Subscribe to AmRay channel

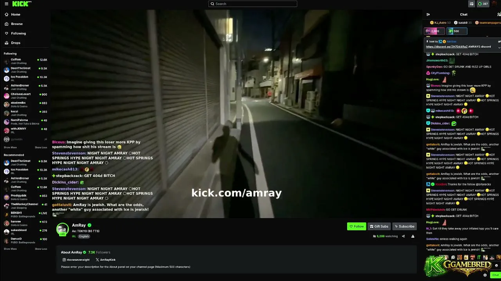coord(404,226)
